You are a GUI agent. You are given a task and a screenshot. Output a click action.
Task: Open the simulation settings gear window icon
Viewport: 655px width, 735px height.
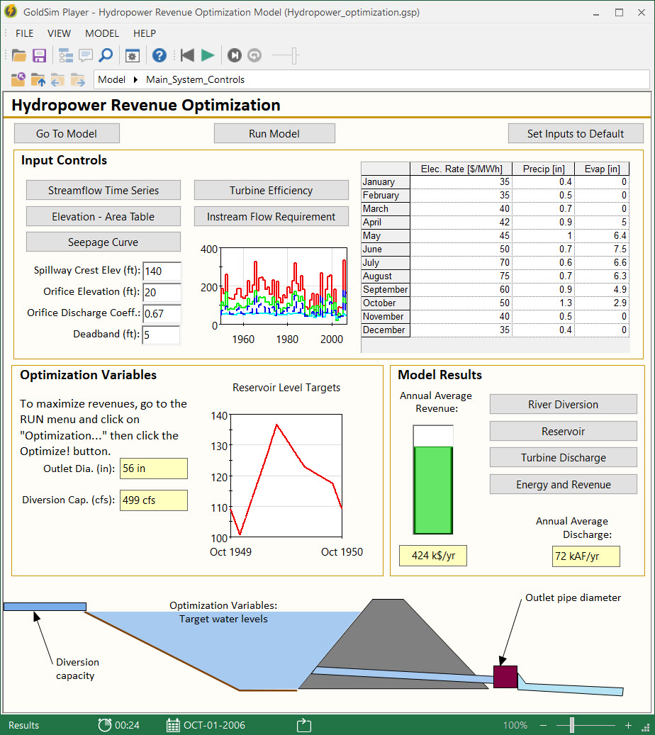(133, 56)
